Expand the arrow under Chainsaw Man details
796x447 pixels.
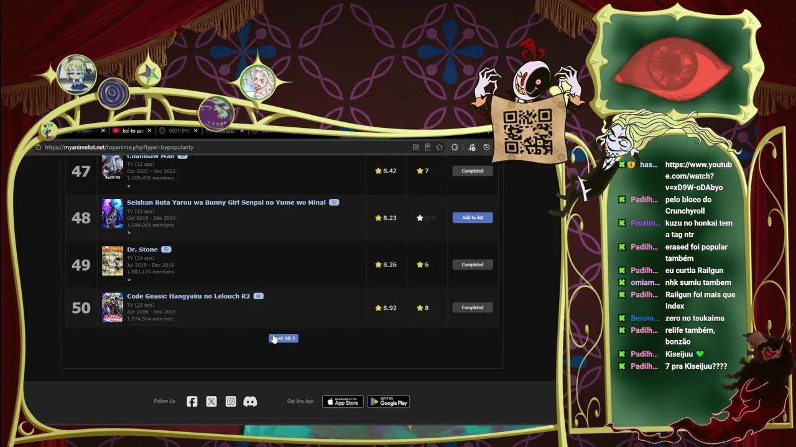click(129, 186)
